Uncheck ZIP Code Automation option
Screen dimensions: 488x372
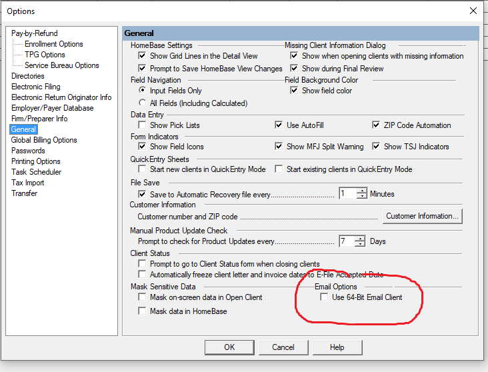click(x=377, y=125)
